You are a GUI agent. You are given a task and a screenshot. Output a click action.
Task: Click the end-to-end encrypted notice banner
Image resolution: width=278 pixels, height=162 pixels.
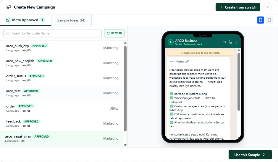(x=201, y=53)
